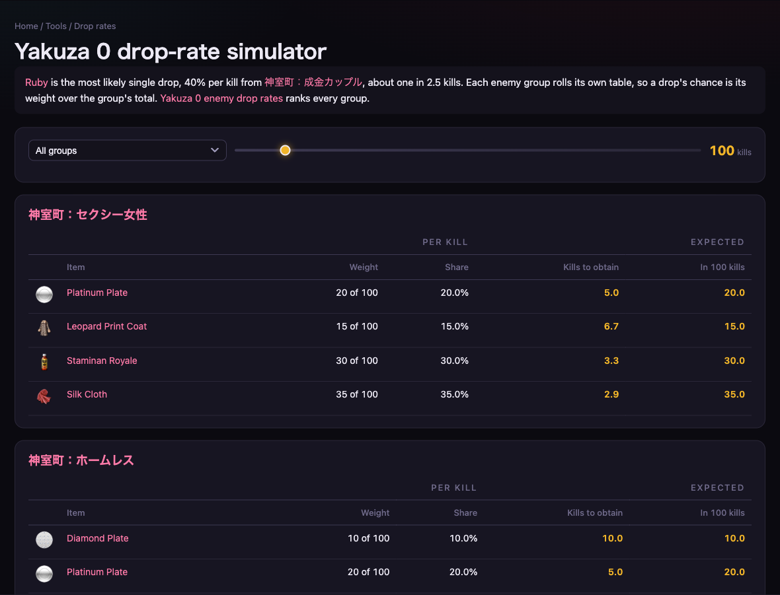This screenshot has width=780, height=595.
Task: Click the Silk Cloth item icon
Action: pos(44,396)
